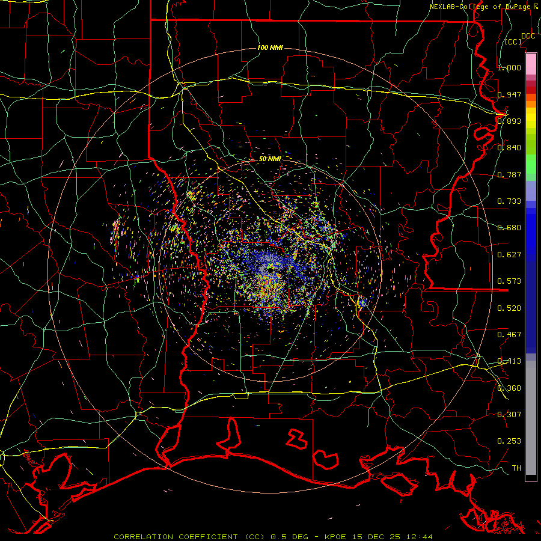Click the 0.947 legend value
Screen dimensions: 541x541
(509, 94)
